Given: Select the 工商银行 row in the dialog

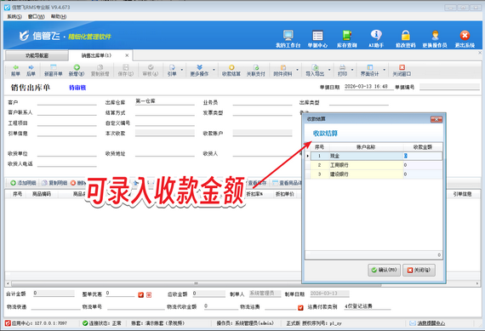Looking at the screenshot, I should tap(374, 165).
